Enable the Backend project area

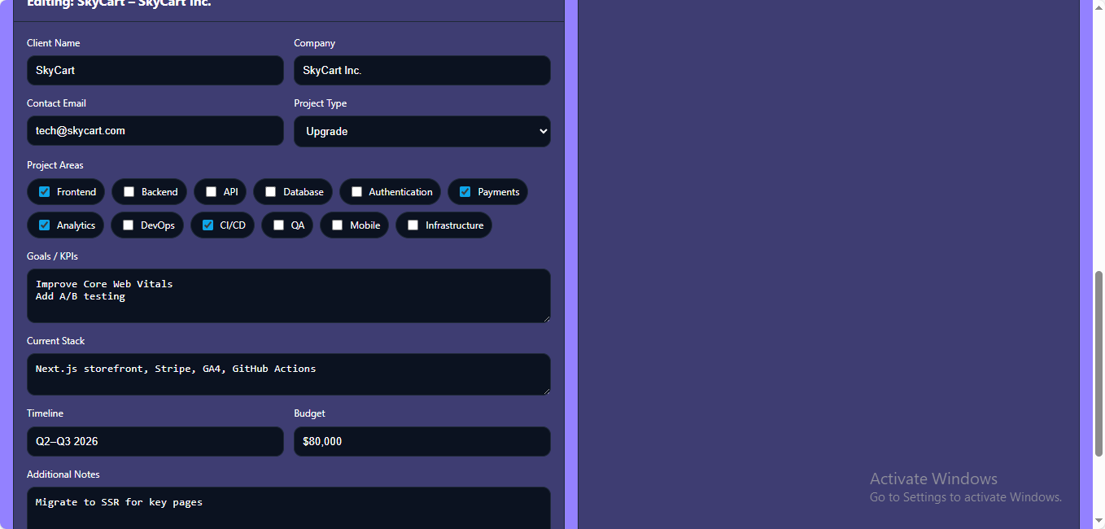tap(129, 192)
